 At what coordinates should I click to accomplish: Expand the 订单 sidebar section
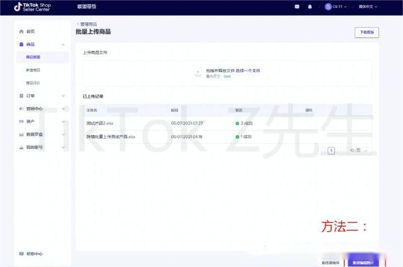click(63, 96)
